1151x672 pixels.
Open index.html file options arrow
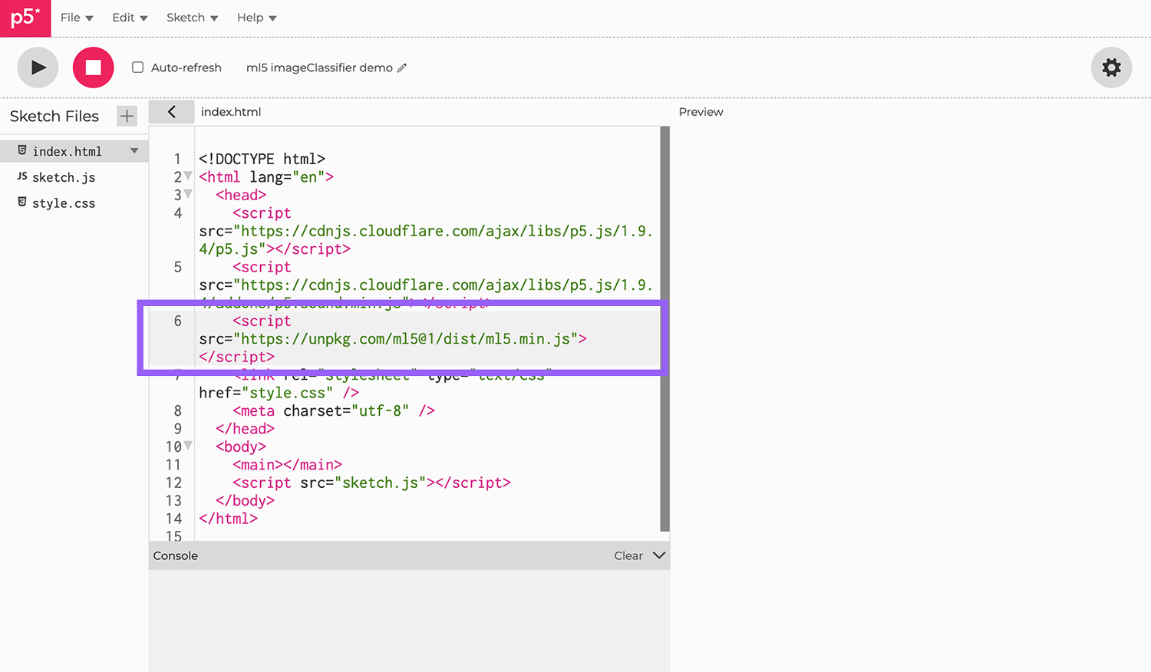[134, 151]
